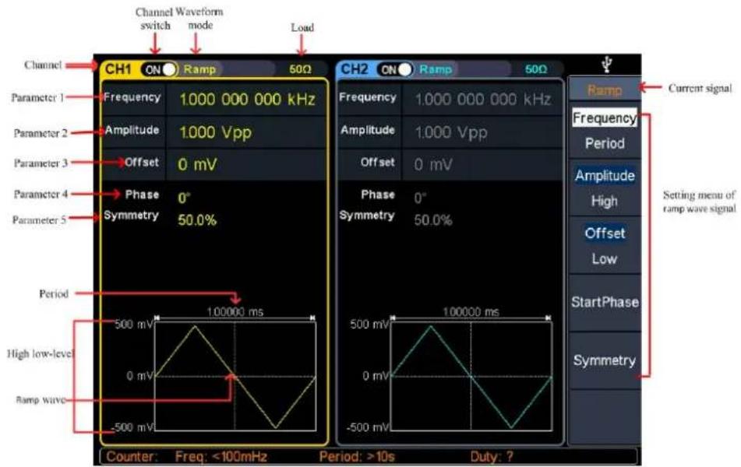Click the CH1 Phase parameter label
This screenshot has height=467, width=741.
142,195
